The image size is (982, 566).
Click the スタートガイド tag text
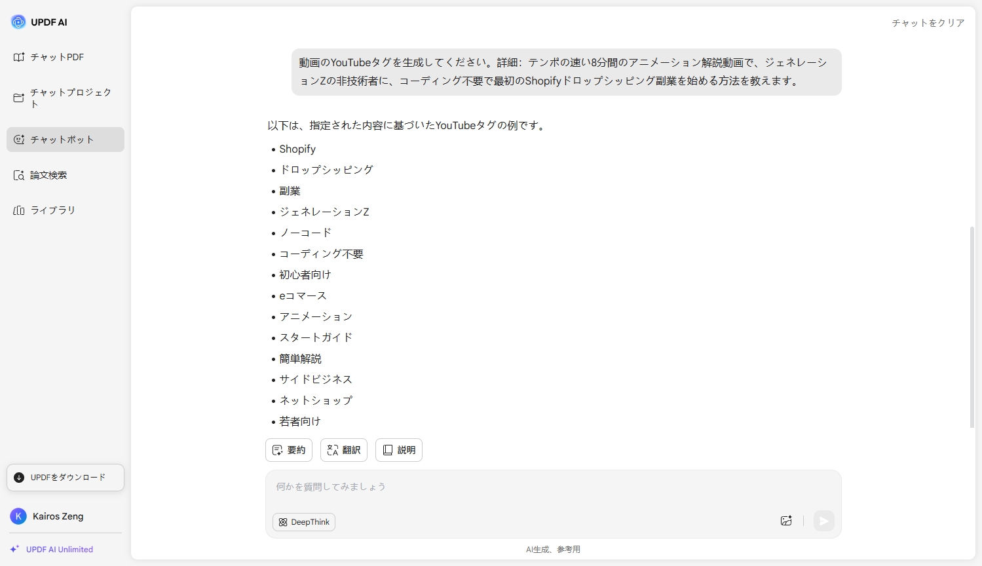click(x=316, y=337)
